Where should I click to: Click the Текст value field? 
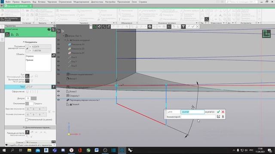[38, 87]
